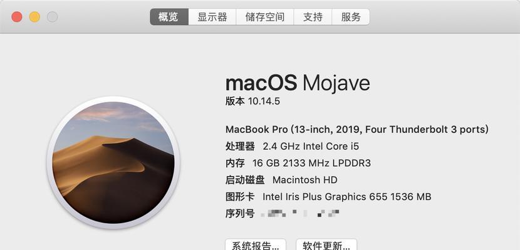The width and height of the screenshot is (520, 250).
Task: Click the greyed-out zoom window button
Action: coord(53,17)
